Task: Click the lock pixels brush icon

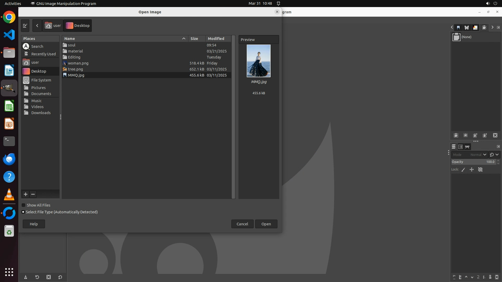Action: click(463, 170)
